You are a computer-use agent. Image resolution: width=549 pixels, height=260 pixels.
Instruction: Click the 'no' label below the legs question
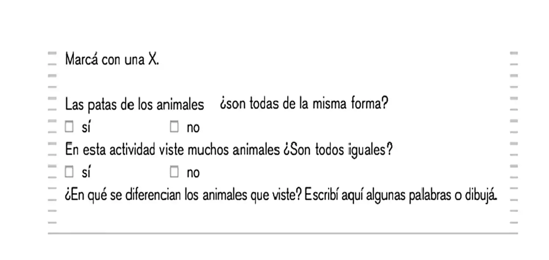(x=193, y=128)
